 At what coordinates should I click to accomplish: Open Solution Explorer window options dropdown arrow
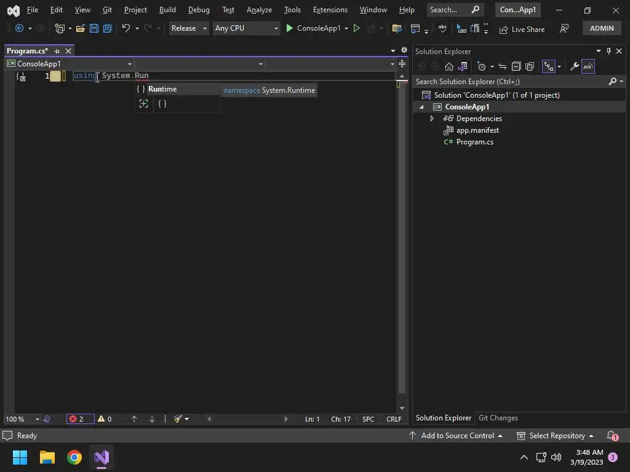[x=598, y=51]
